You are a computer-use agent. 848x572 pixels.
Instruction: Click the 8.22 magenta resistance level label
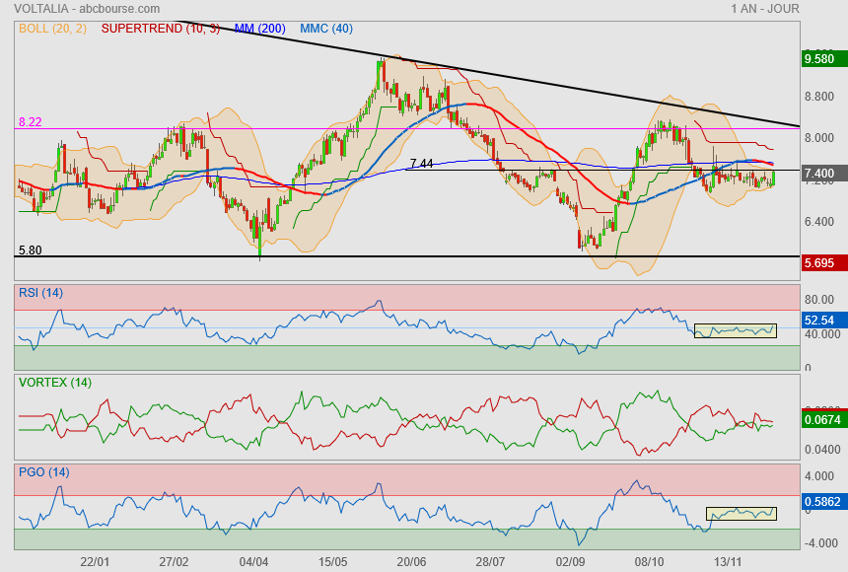coord(30,122)
